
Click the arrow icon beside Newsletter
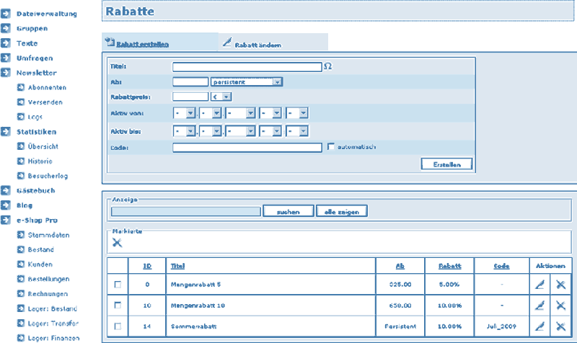6,73
